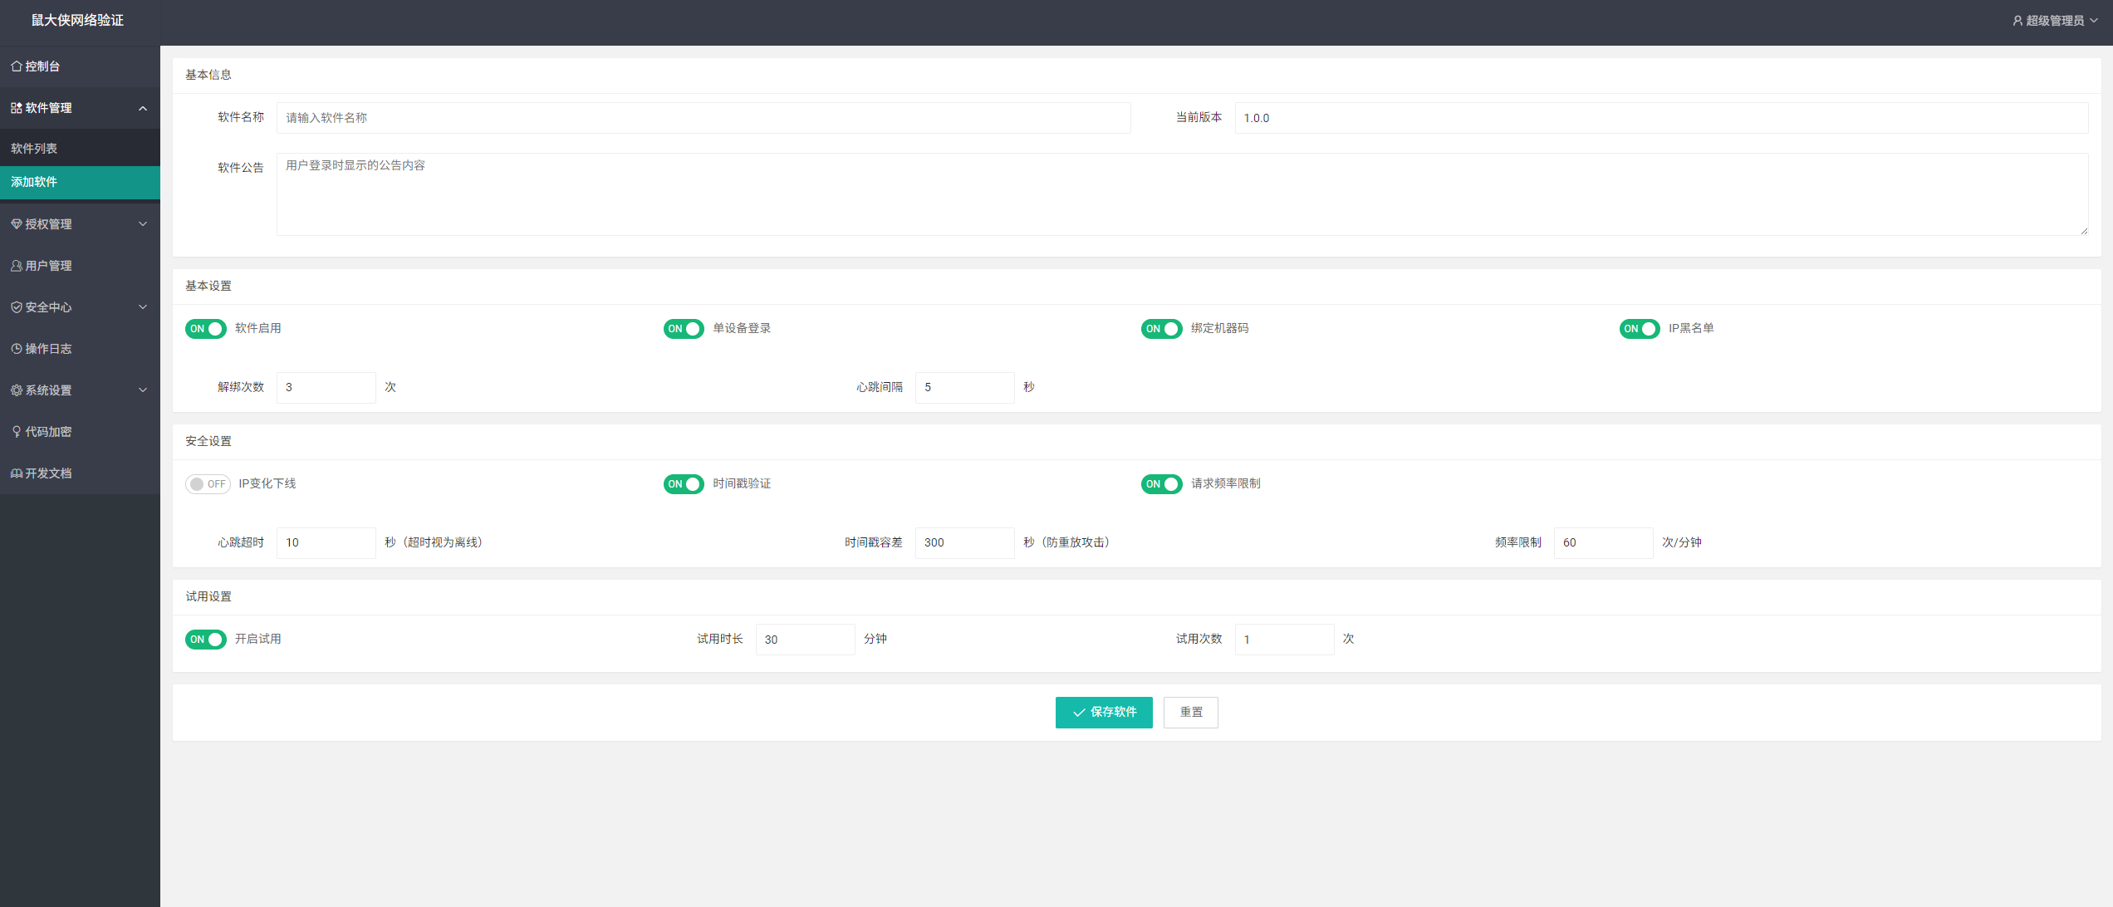The image size is (2113, 907).
Task: Click the 软件管理 grid icon
Action: 16,108
